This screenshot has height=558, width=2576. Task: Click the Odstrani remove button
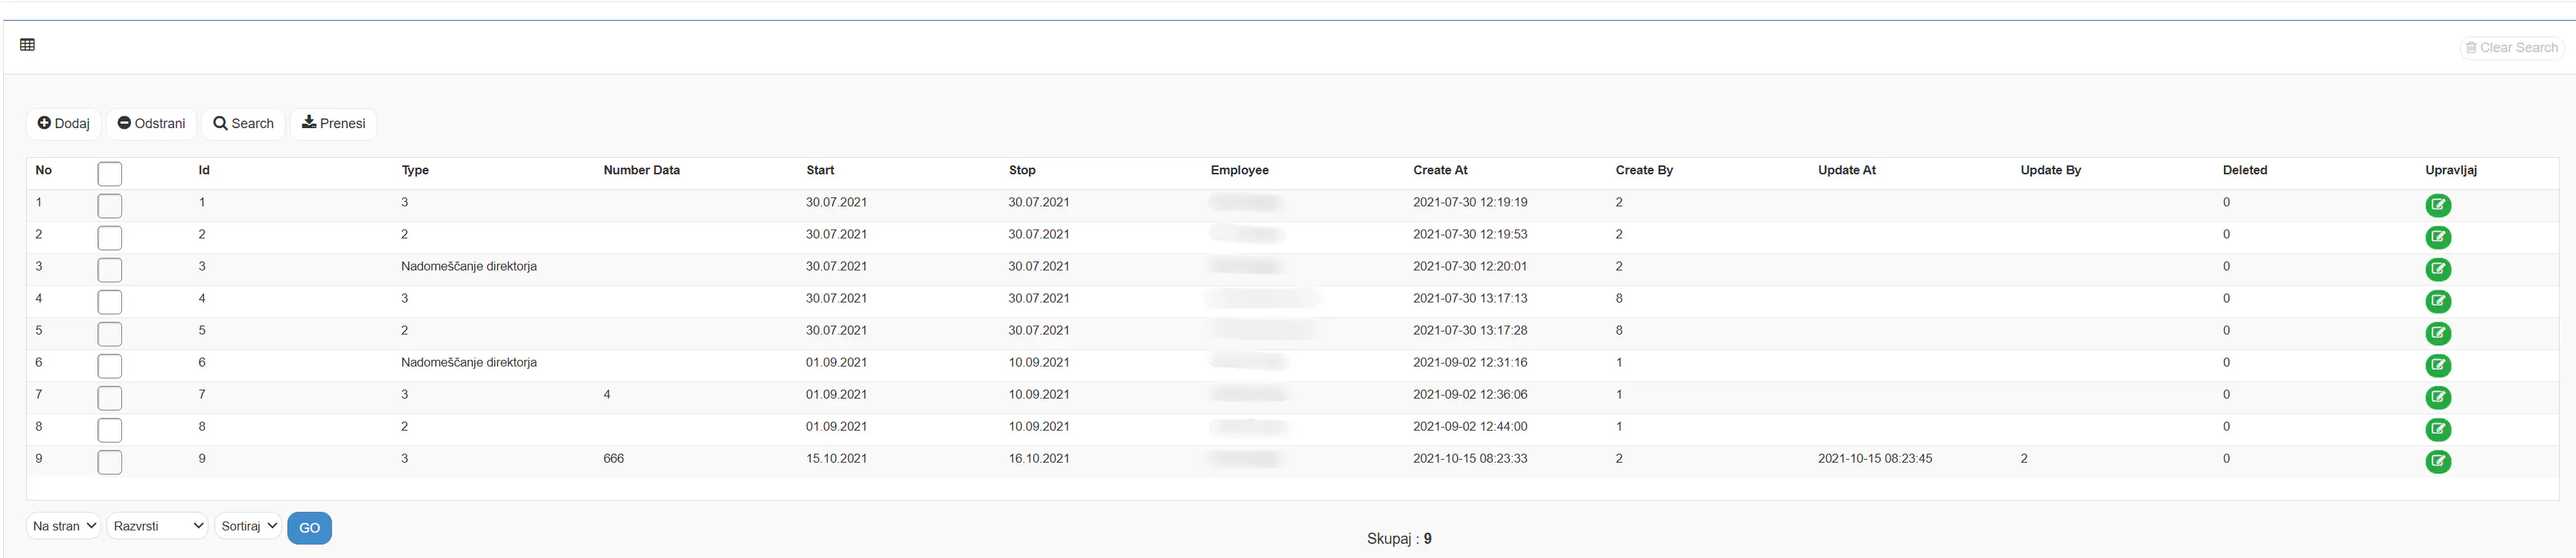pyautogui.click(x=151, y=124)
